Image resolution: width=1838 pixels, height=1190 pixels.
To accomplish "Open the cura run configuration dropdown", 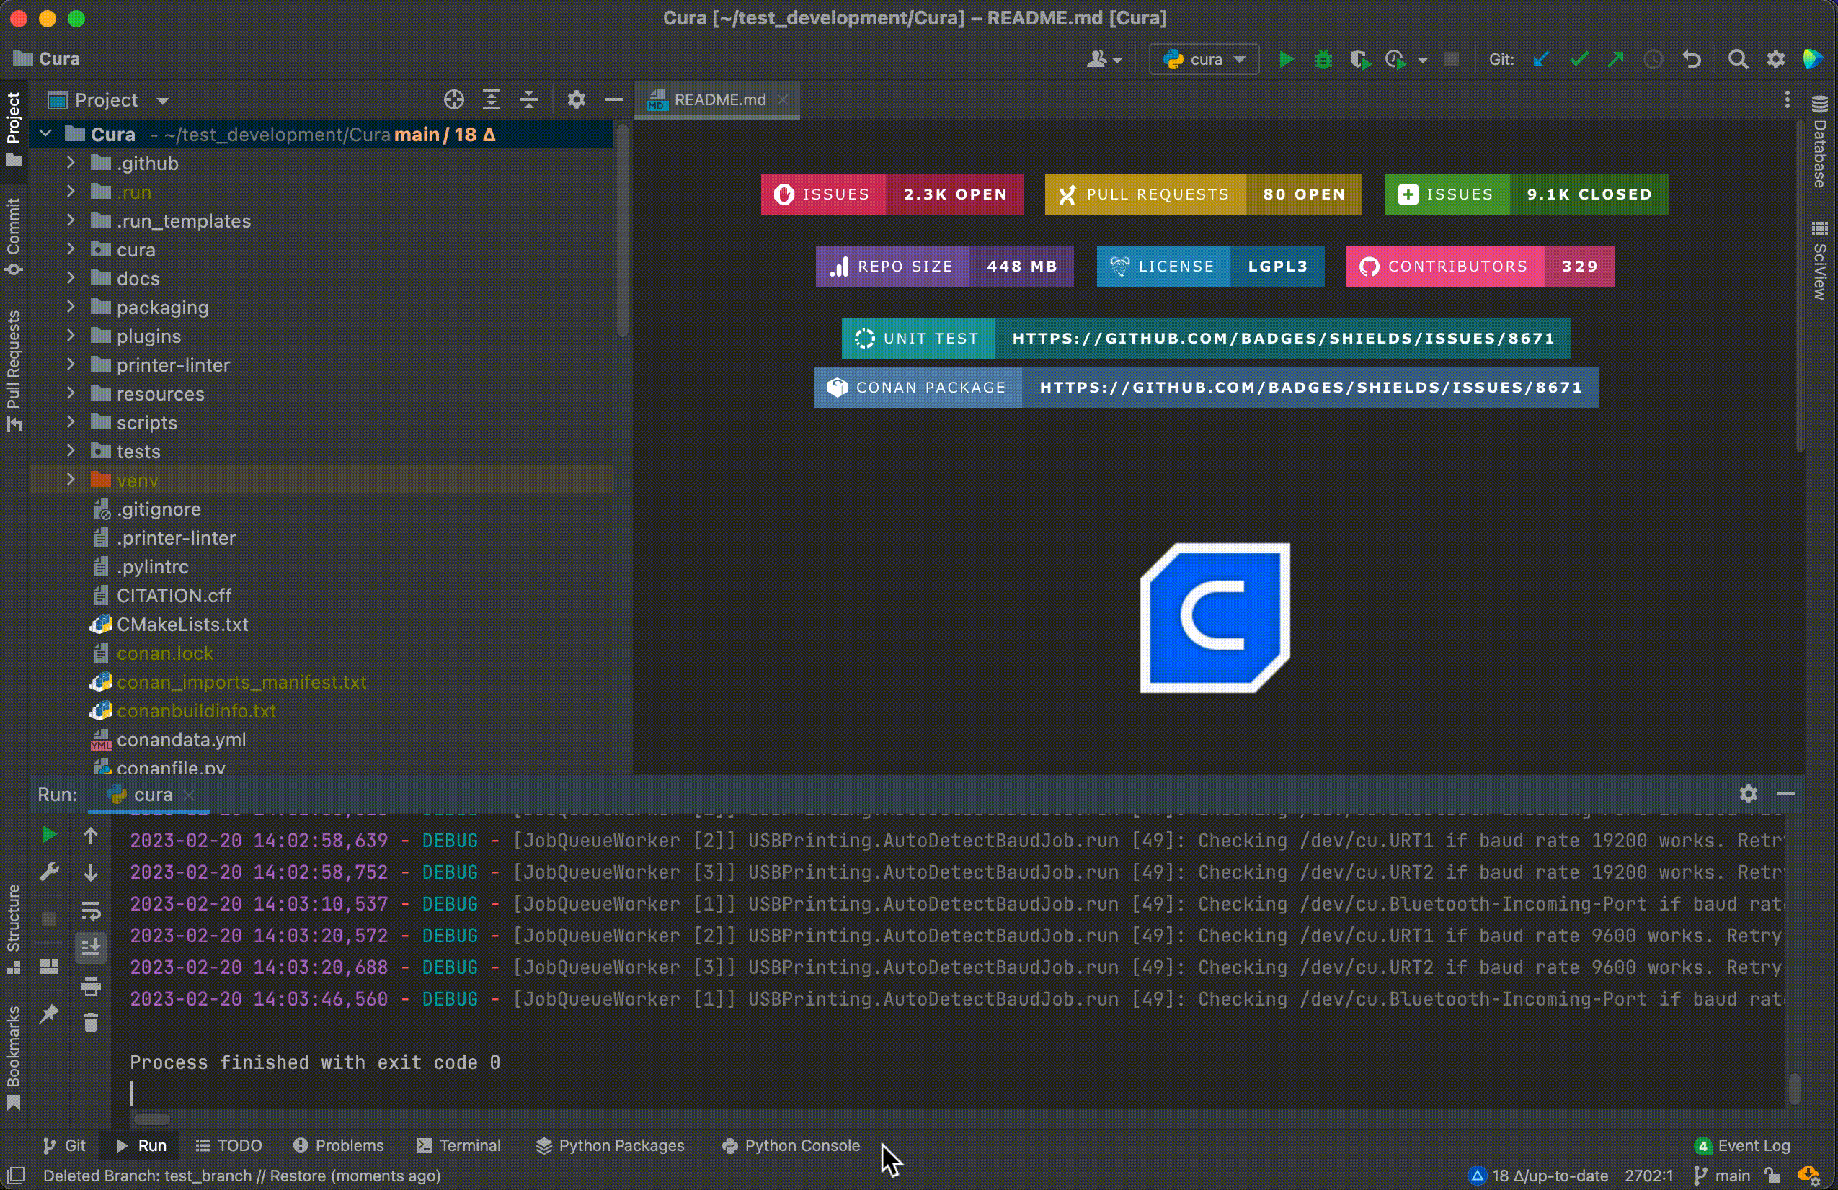I will click(x=1204, y=59).
